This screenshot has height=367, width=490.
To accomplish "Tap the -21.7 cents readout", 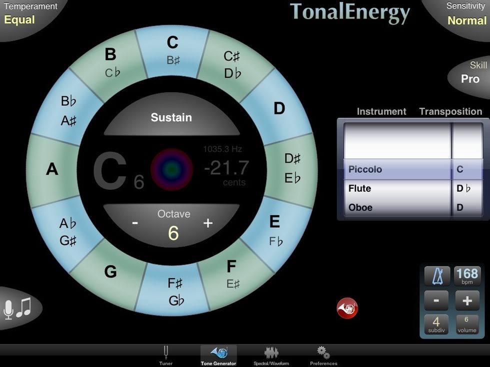I will click(x=226, y=168).
